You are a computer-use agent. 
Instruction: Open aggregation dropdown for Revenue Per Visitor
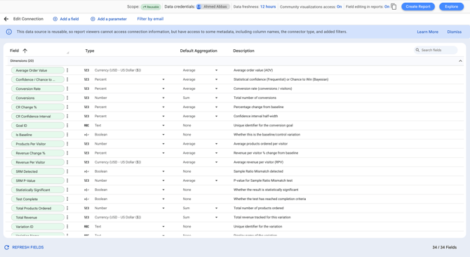(x=216, y=162)
